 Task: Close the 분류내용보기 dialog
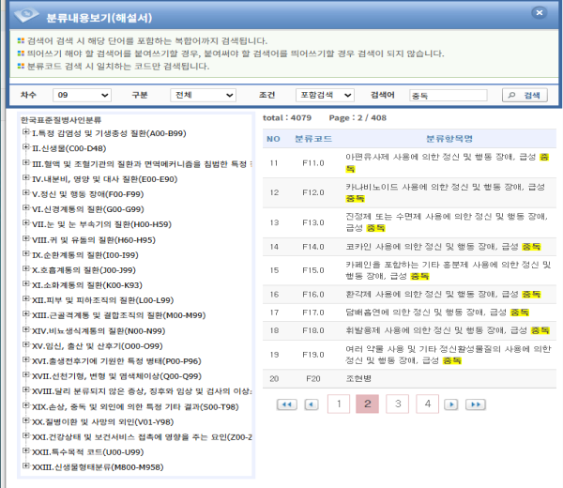coord(538,14)
